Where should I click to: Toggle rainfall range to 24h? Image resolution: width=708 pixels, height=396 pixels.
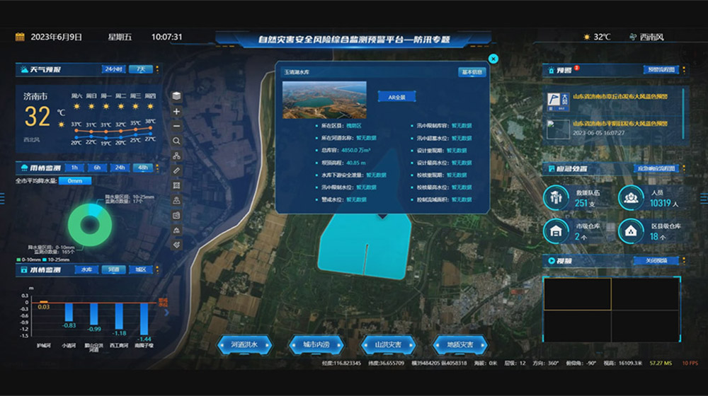tap(120, 168)
